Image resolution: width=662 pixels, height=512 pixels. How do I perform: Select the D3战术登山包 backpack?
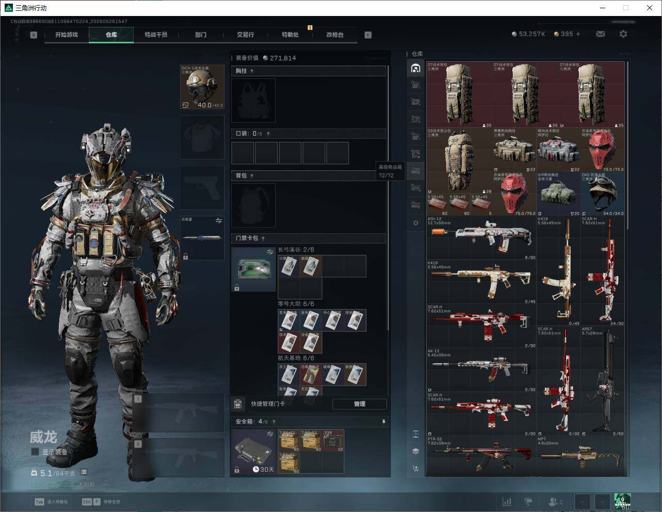(460, 161)
